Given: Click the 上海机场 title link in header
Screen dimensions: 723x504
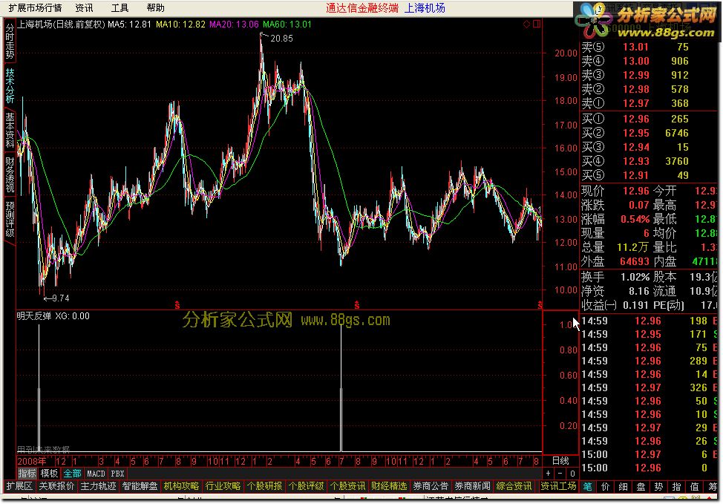Looking at the screenshot, I should coord(425,8).
